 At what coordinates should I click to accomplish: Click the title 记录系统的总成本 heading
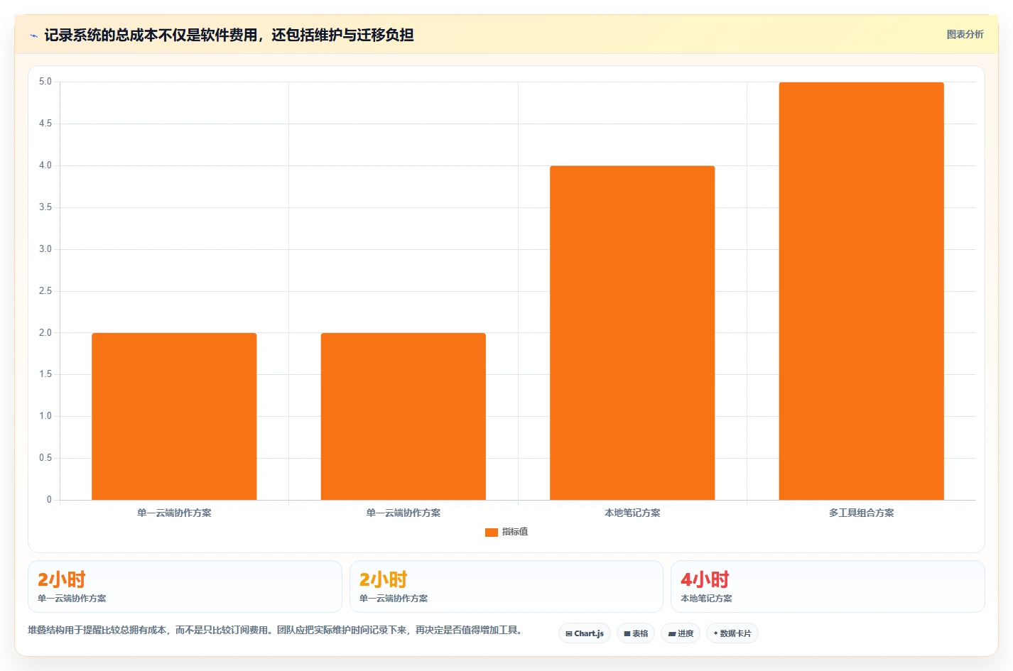click(x=229, y=35)
